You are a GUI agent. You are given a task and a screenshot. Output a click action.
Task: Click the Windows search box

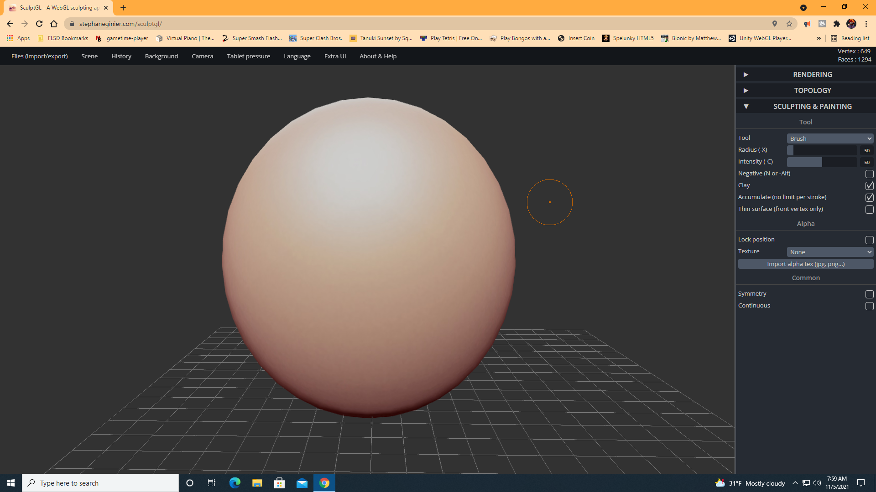click(100, 482)
